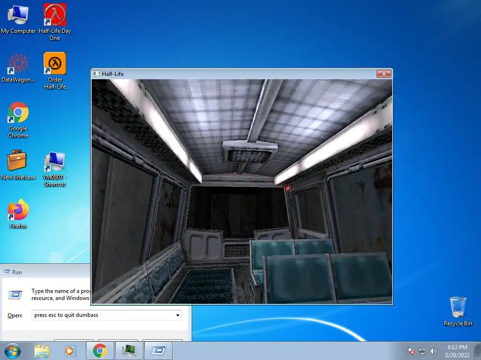The width and height of the screenshot is (481, 360).
Task: Switch to Run dialog taskbar button
Action: tap(158, 351)
